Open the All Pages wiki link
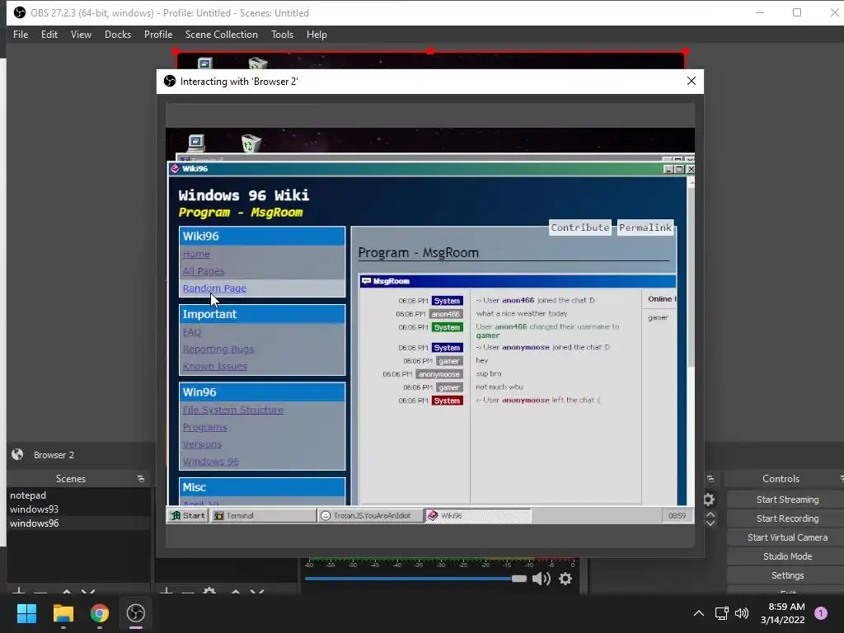This screenshot has width=844, height=633. tap(203, 271)
